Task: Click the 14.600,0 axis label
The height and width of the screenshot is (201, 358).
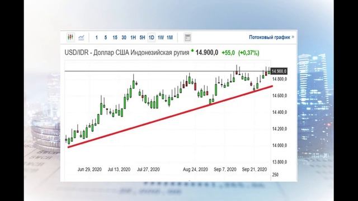Action: (280, 95)
